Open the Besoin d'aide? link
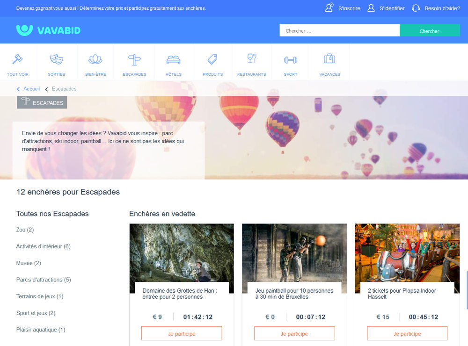Screen dimensions: 468x346 pos(442,8)
